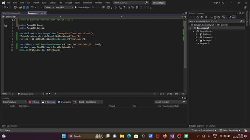250x140 pixels.
Task: Click Collapse All icon in Solution Explorer
Action: 215,17
